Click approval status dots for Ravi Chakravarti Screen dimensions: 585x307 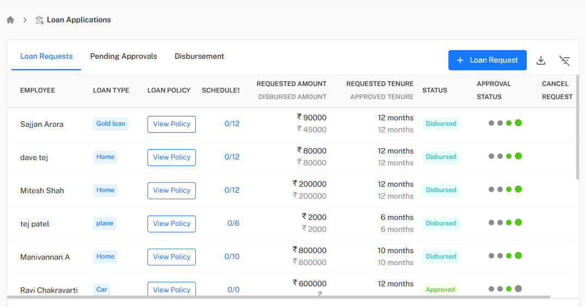point(505,289)
